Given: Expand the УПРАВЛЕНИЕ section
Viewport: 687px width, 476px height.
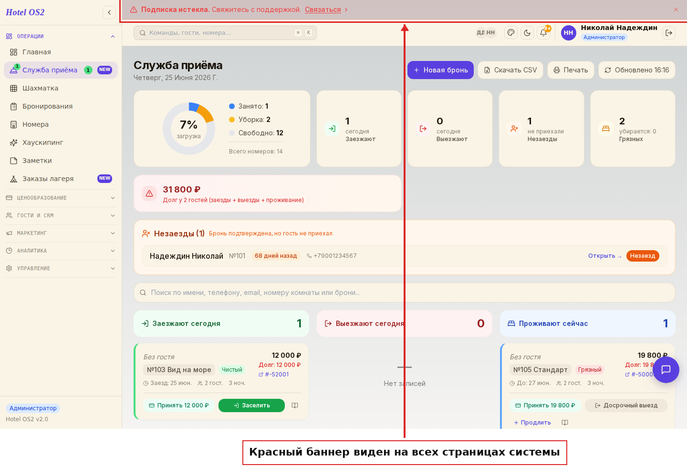Looking at the screenshot, I should pos(61,268).
